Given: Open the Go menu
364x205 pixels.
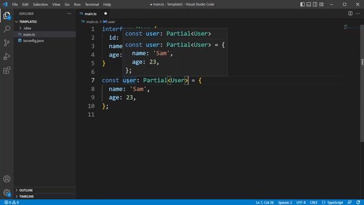Looking at the screenshot, I should click(x=67, y=5).
